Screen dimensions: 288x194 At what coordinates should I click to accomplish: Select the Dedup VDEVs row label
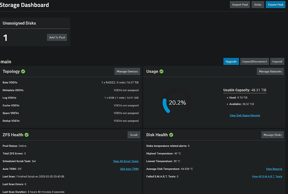pyautogui.click(x=11, y=121)
